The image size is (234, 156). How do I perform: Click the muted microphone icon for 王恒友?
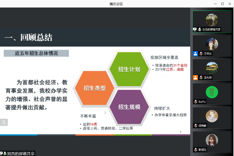[201, 54]
